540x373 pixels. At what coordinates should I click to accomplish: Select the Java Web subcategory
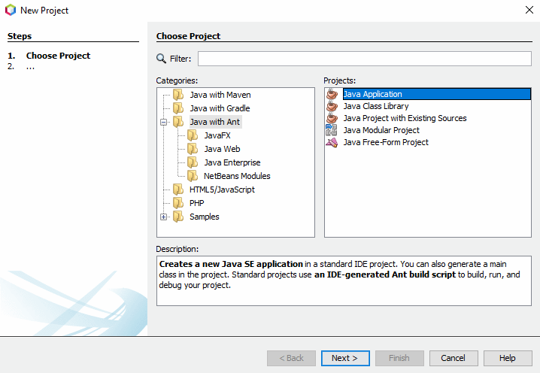(222, 149)
